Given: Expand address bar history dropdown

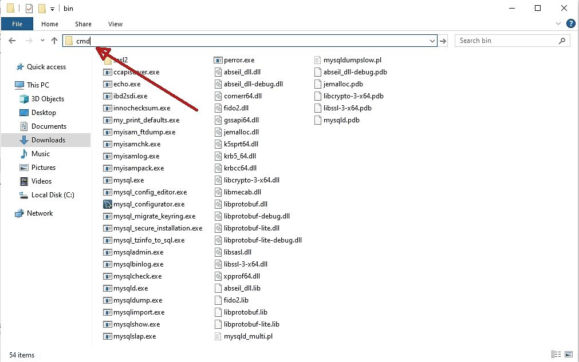Looking at the screenshot, I should pyautogui.click(x=432, y=41).
